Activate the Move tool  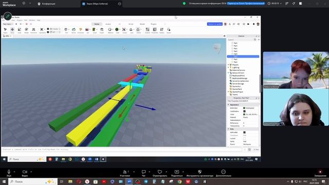point(12,30)
